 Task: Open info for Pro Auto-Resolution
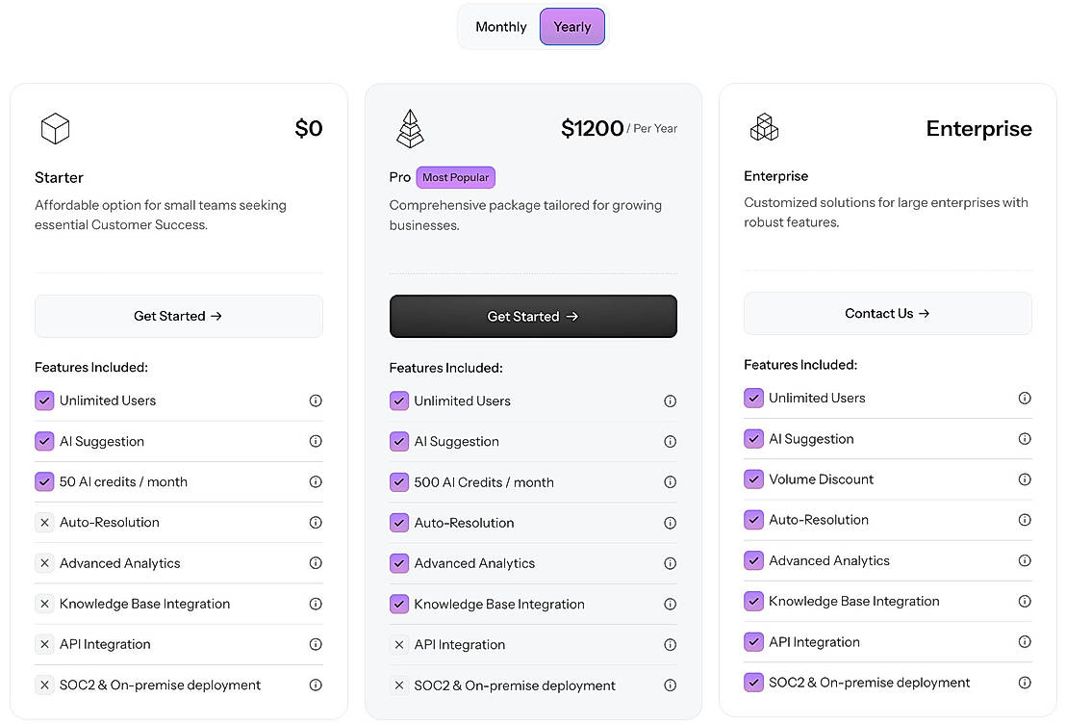pyautogui.click(x=671, y=524)
